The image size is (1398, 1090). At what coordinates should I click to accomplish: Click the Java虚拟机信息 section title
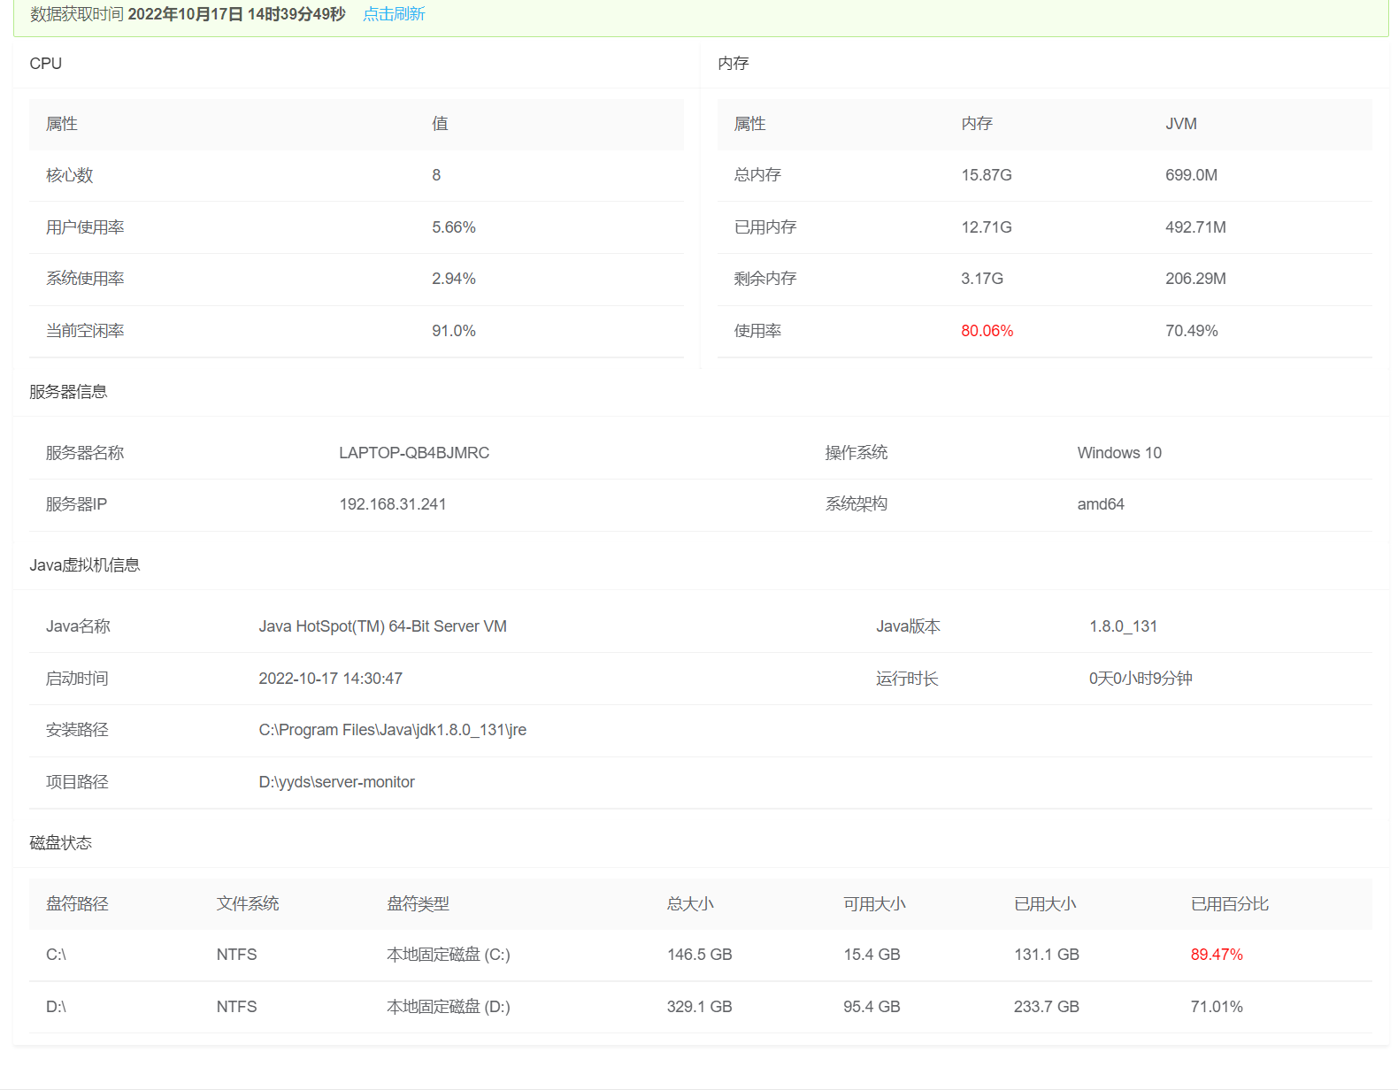85,565
